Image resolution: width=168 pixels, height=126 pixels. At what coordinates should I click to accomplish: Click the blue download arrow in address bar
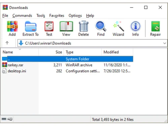point(21,43)
